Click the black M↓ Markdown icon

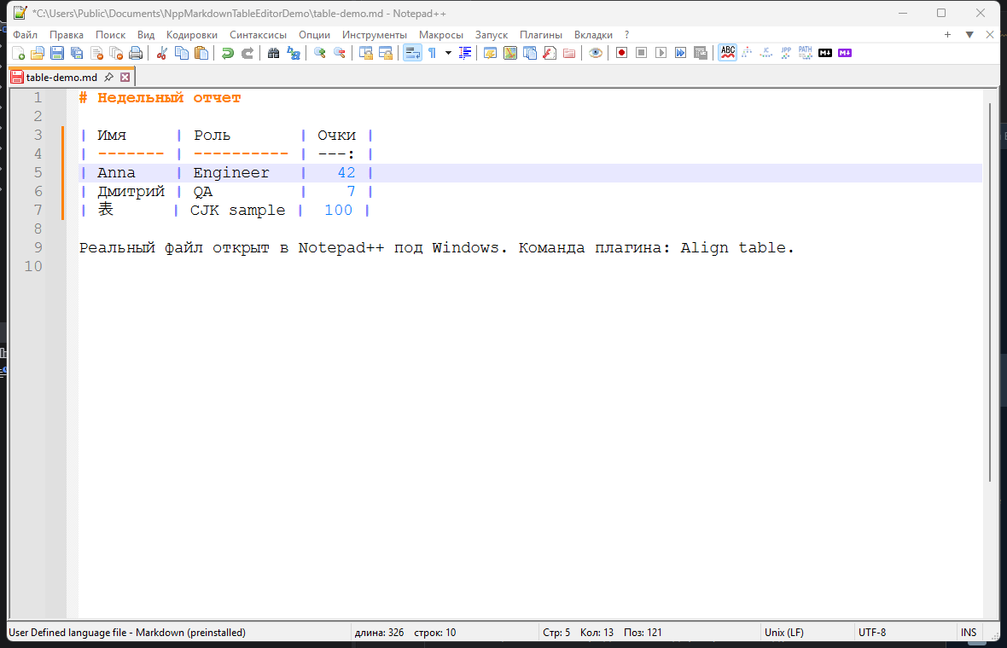pos(825,53)
